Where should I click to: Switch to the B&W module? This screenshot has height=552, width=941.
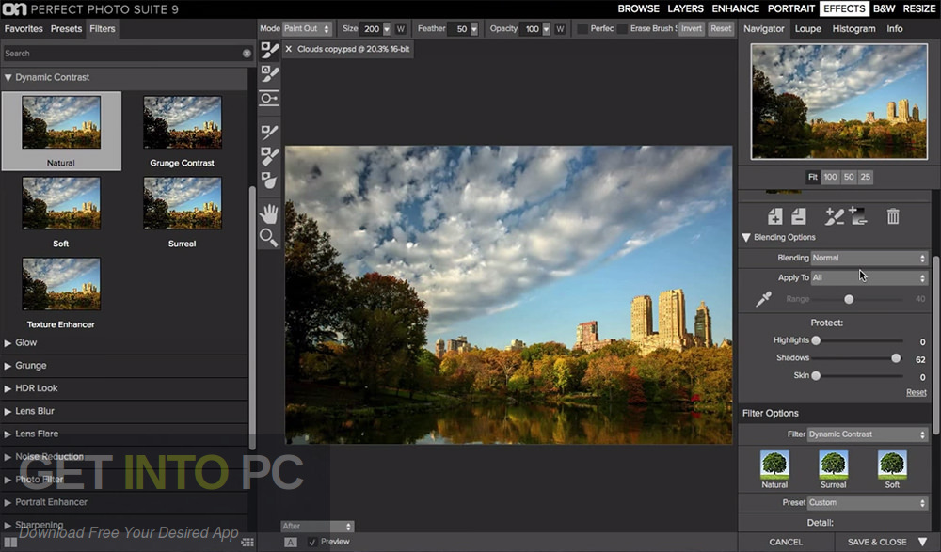tap(884, 9)
